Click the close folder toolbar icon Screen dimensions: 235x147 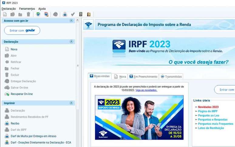point(20,15)
